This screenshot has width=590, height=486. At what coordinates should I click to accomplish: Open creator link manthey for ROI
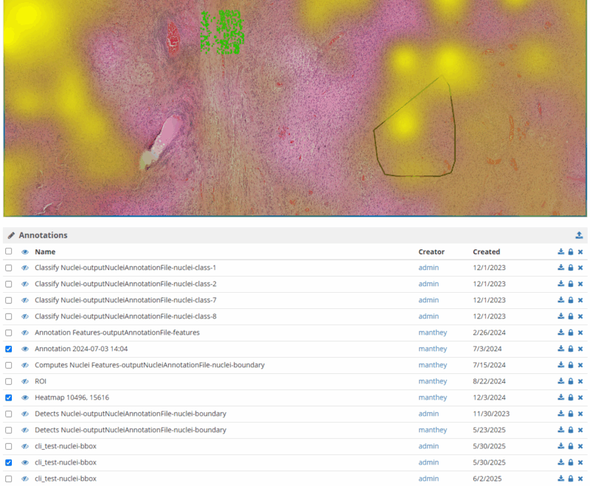click(432, 381)
